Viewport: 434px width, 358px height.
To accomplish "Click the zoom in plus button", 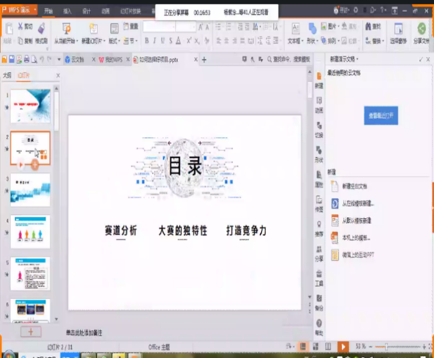I will point(424,346).
